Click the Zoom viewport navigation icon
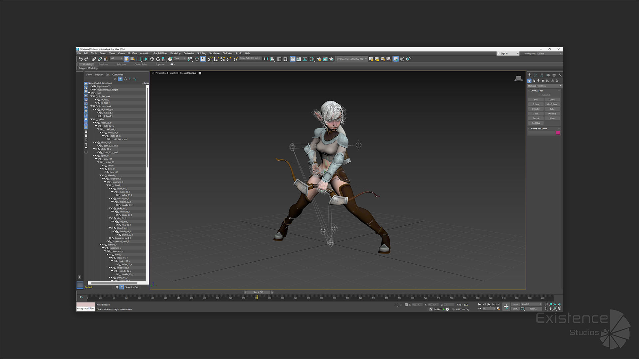The width and height of the screenshot is (639, 359). pyautogui.click(x=546, y=304)
